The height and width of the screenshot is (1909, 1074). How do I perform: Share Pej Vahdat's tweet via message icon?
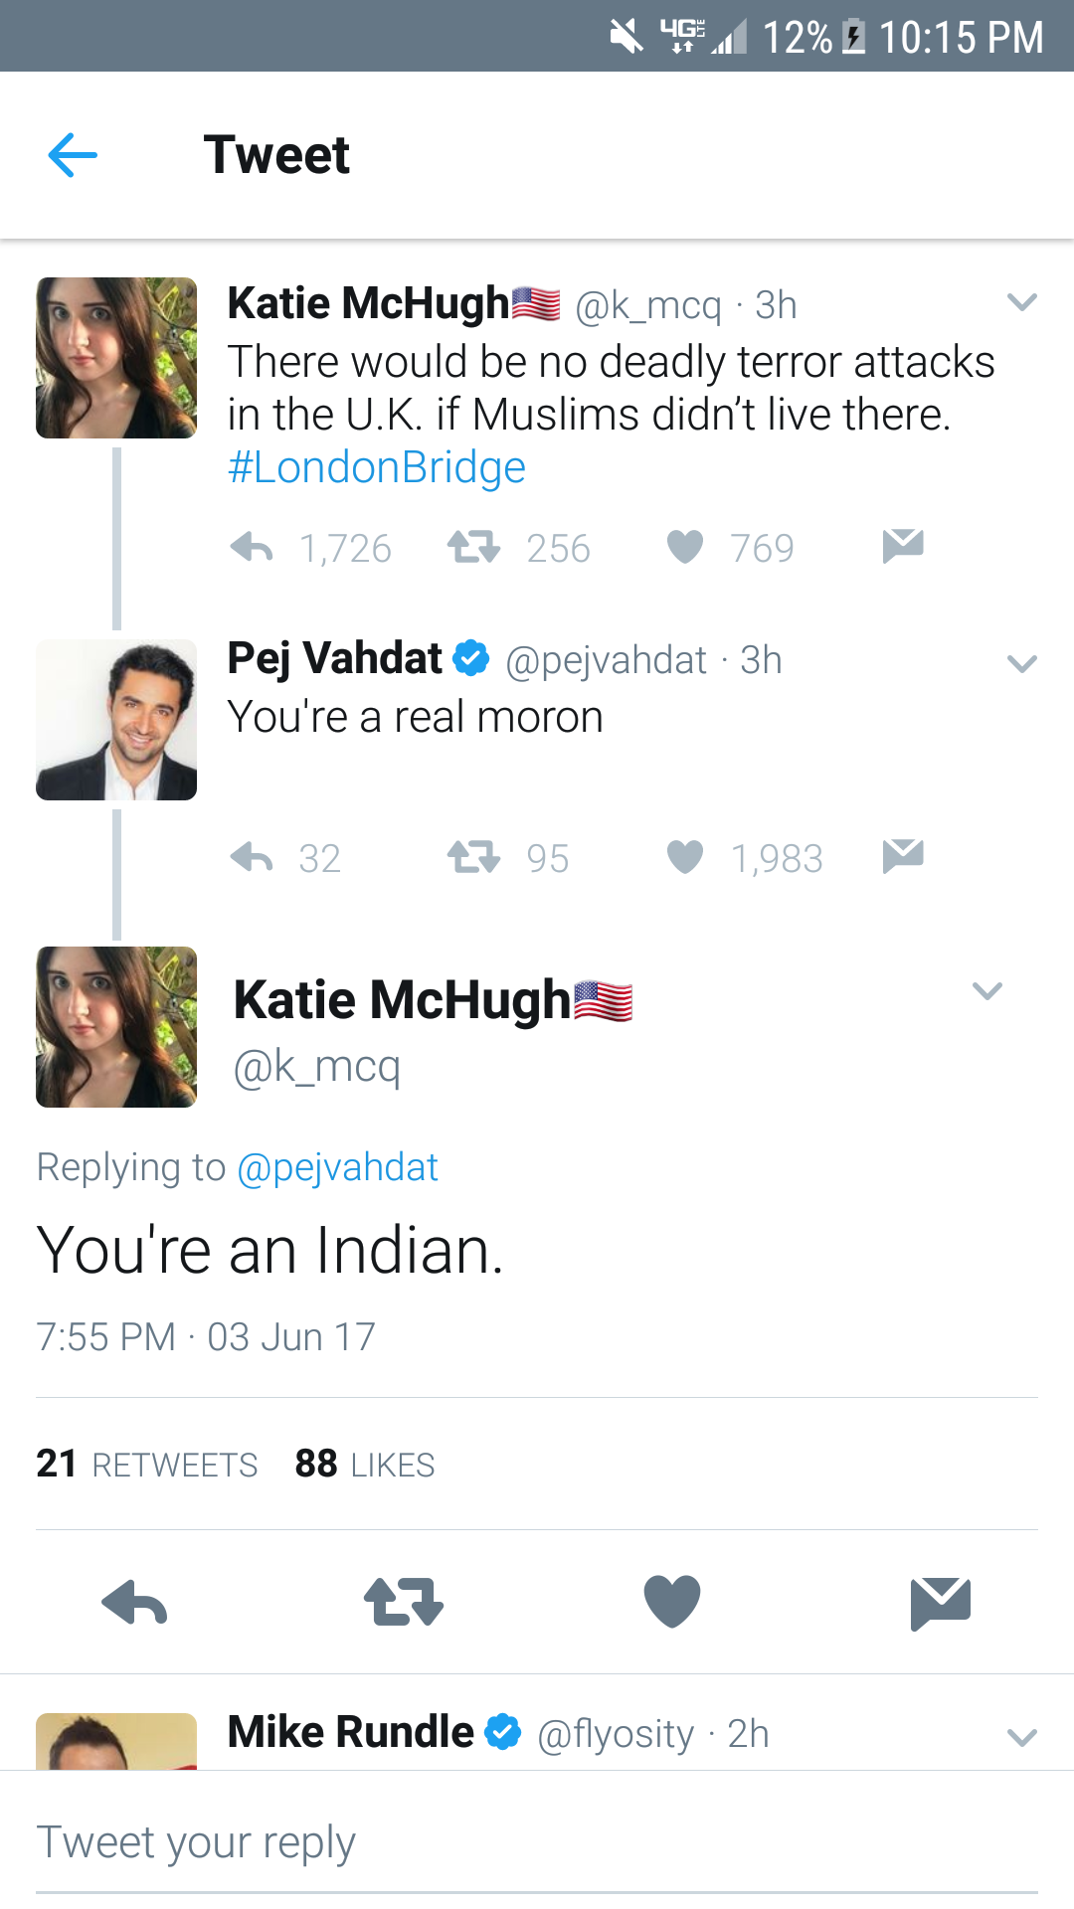pos(903,856)
